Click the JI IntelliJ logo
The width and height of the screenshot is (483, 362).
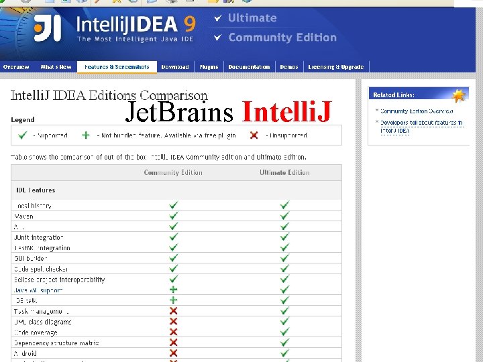click(48, 28)
